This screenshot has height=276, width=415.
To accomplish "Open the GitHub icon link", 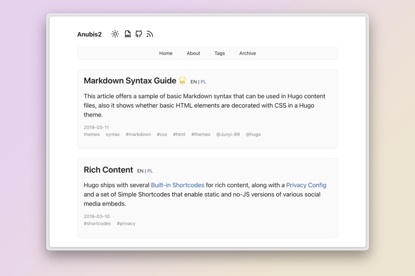I will [139, 34].
